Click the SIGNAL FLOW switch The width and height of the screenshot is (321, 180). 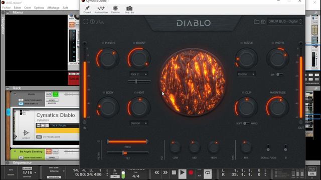pos(268,148)
